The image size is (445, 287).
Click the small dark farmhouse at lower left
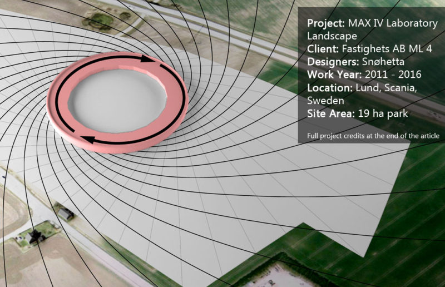tap(34, 236)
